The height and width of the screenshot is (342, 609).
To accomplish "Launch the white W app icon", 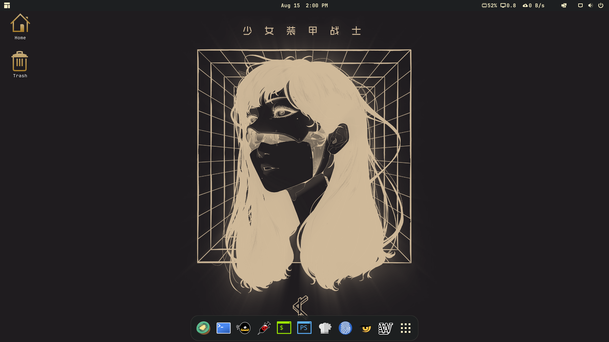I will click(386, 328).
